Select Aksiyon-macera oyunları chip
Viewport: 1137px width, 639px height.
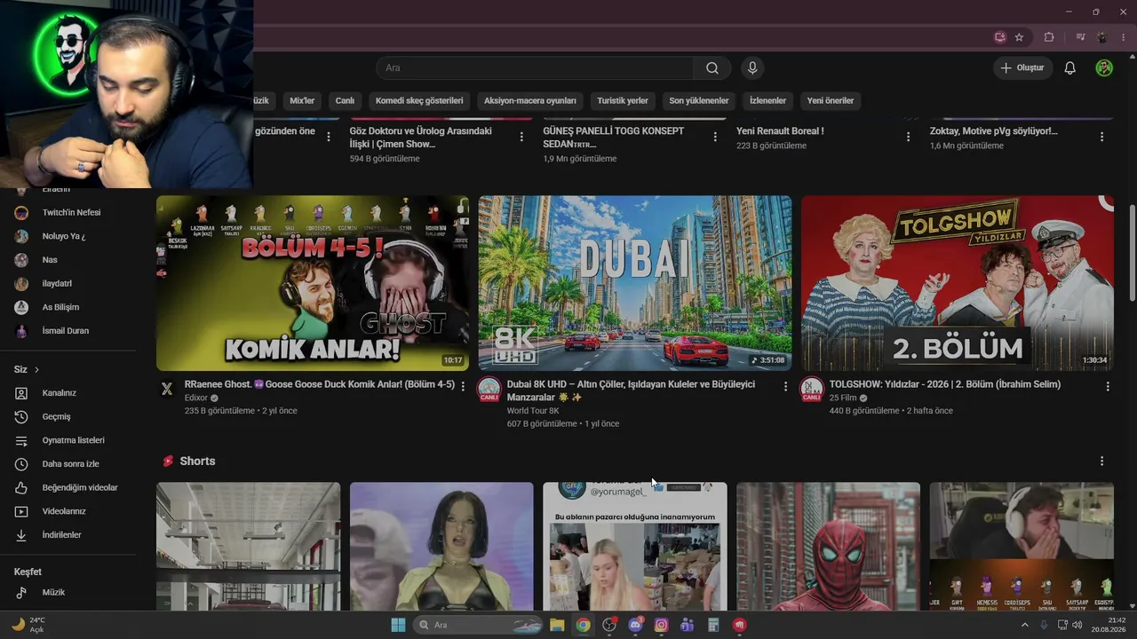point(530,100)
